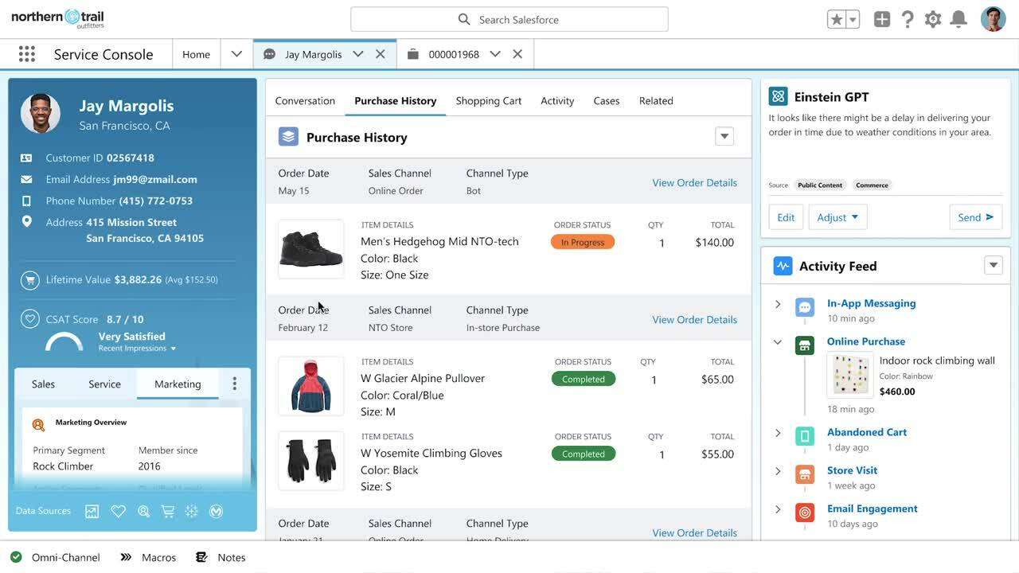Switch to the Cases tab
1019x573 pixels.
coord(607,100)
